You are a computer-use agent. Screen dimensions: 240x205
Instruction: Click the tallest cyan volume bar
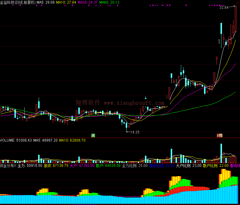(221, 153)
